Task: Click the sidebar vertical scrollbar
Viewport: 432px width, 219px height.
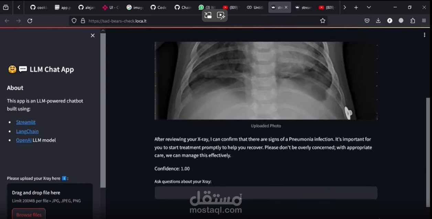Action: click(x=103, y=110)
